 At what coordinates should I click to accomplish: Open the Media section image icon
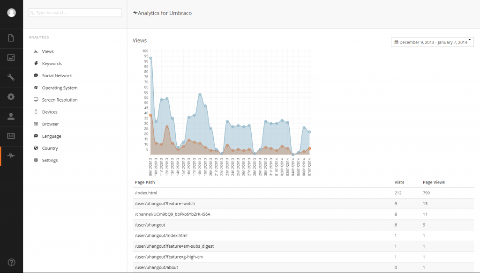pyautogui.click(x=11, y=58)
